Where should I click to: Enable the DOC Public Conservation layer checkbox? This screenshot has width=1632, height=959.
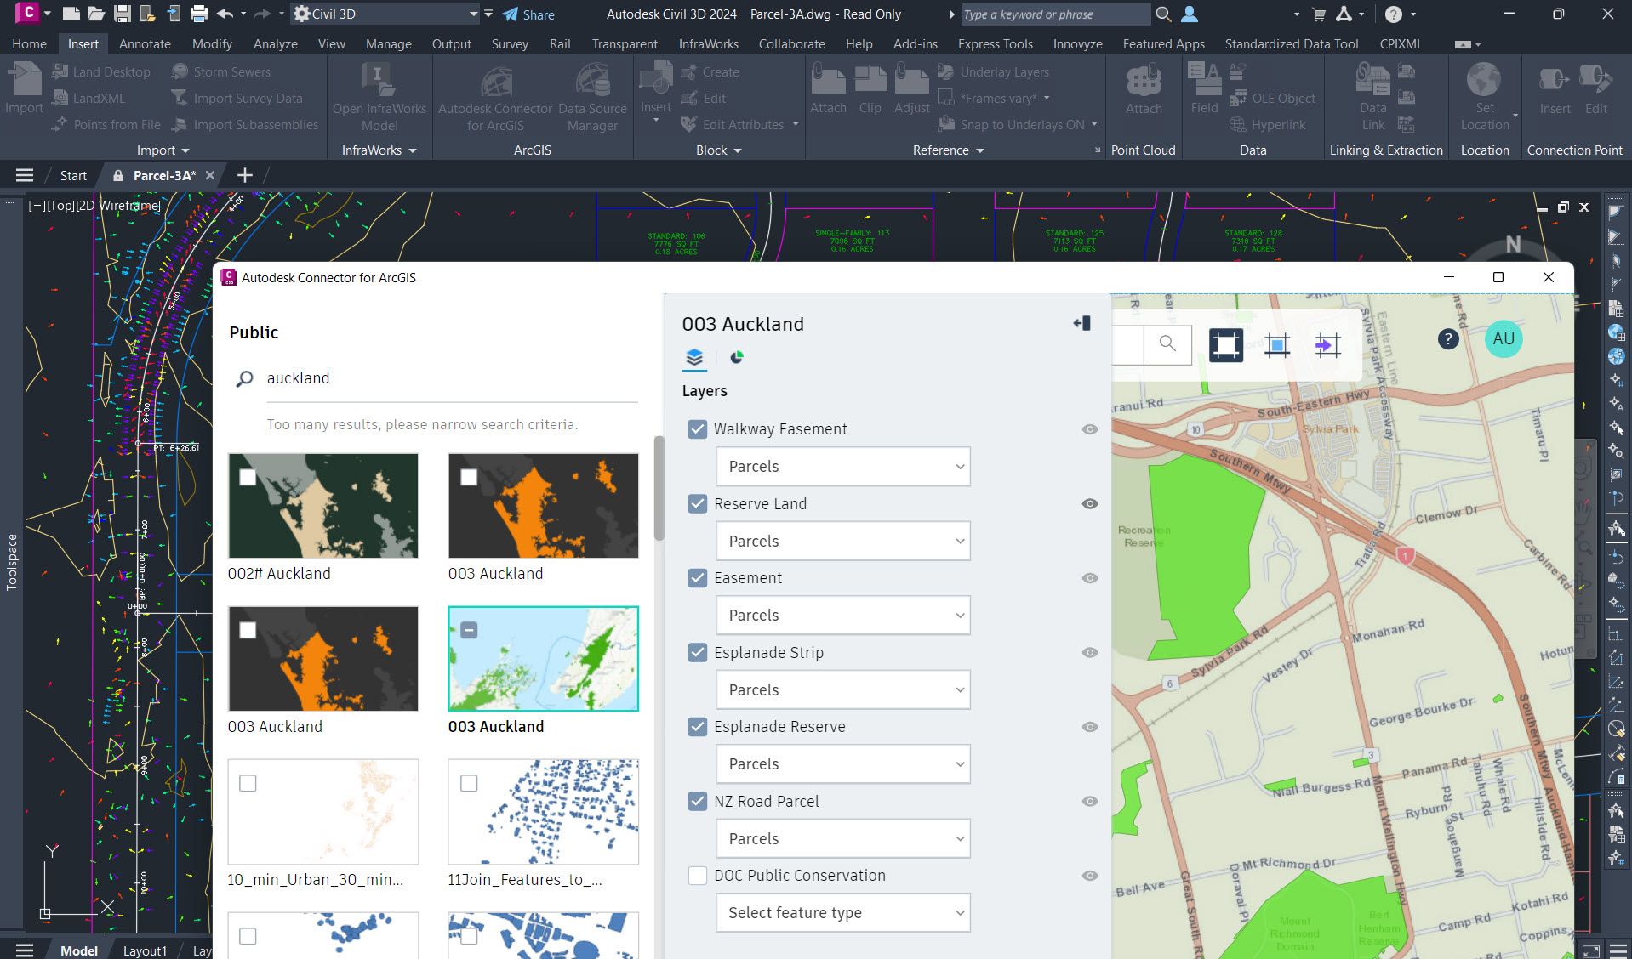(x=698, y=876)
